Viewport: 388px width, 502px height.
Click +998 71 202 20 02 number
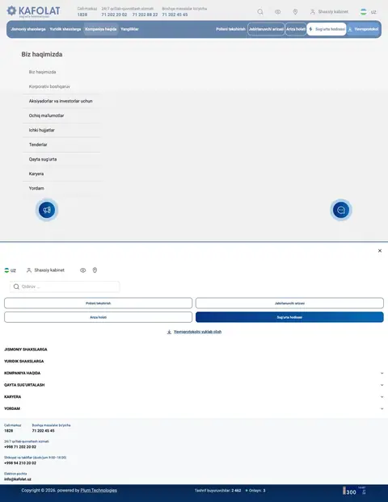20,447
